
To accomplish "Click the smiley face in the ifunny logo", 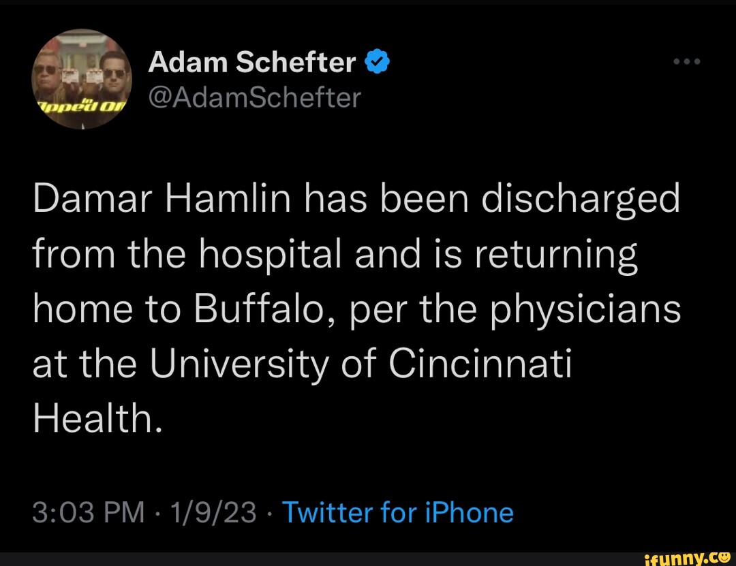I will coord(724,558).
